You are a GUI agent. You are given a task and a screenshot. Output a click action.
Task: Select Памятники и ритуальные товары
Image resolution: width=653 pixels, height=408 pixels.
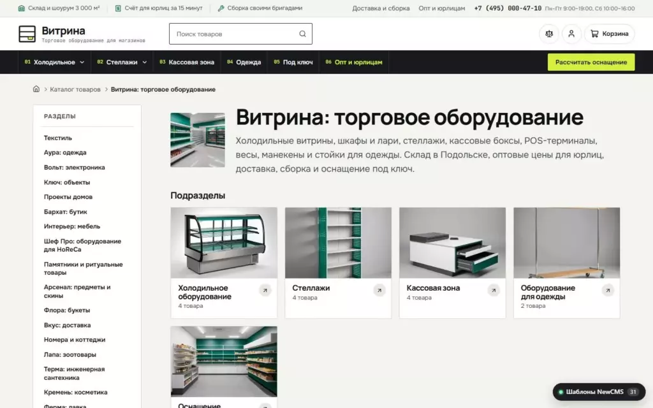coord(84,268)
